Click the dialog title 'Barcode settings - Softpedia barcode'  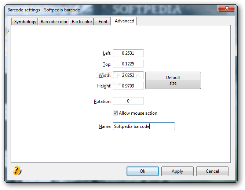(44, 10)
